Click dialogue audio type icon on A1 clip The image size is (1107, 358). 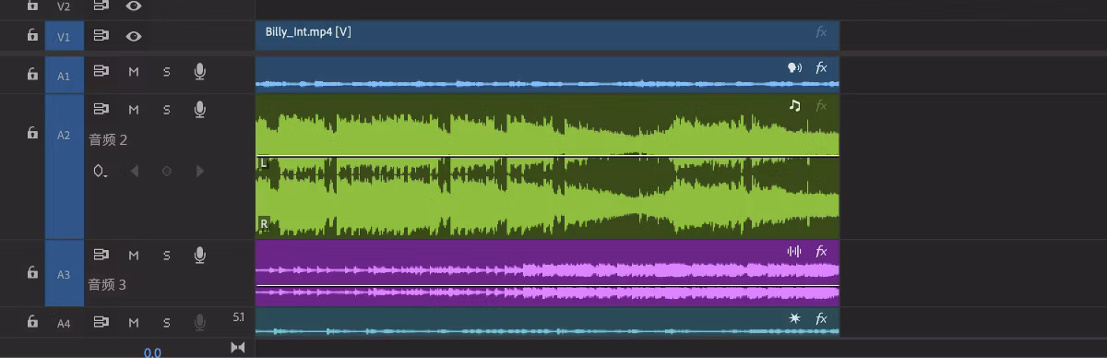point(794,67)
